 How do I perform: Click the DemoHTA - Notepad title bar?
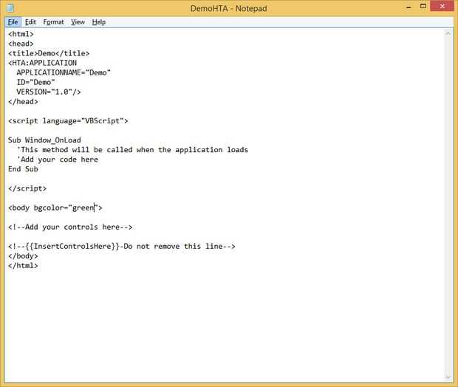228,8
